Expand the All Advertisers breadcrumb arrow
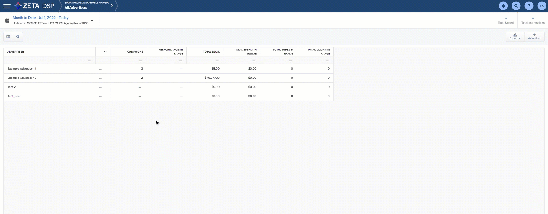 (x=112, y=6)
